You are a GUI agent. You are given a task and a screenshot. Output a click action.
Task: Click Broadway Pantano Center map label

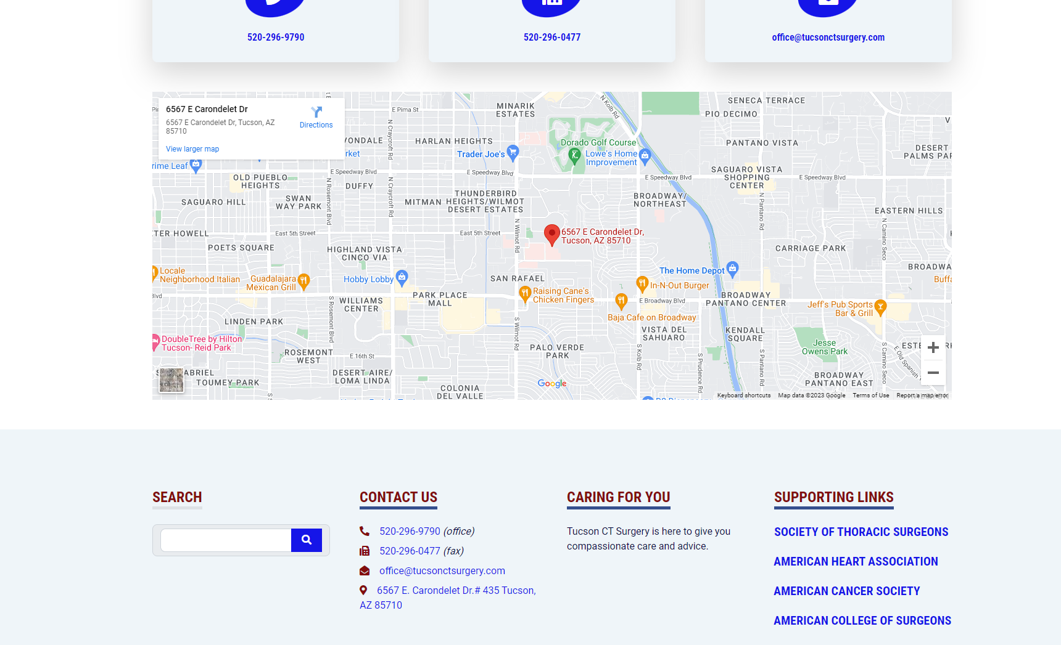(x=746, y=299)
